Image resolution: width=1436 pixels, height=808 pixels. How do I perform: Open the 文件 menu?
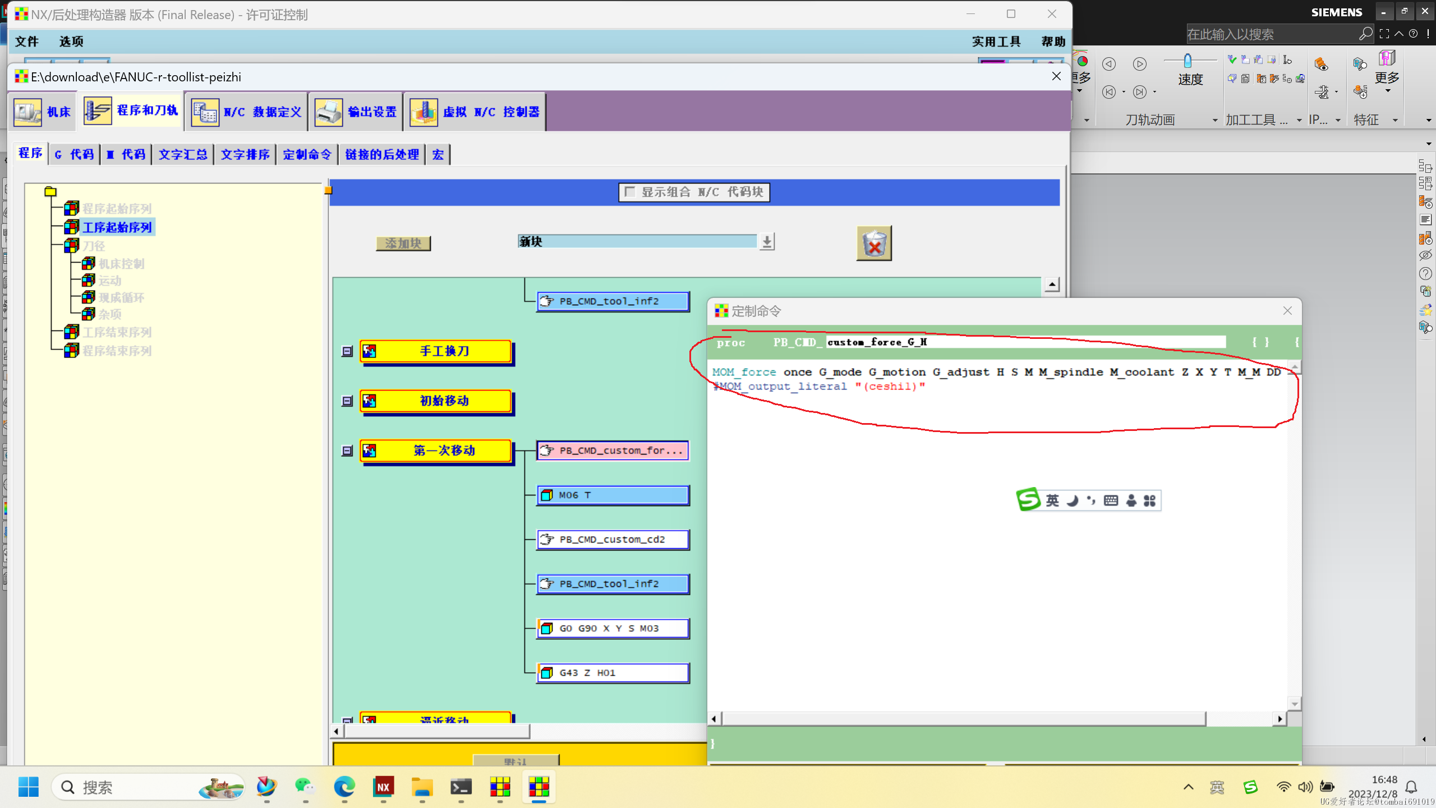26,42
